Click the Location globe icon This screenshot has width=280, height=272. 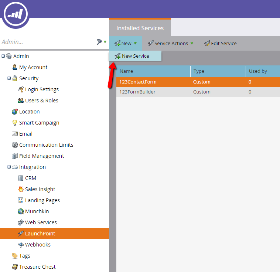pyautogui.click(x=15, y=112)
